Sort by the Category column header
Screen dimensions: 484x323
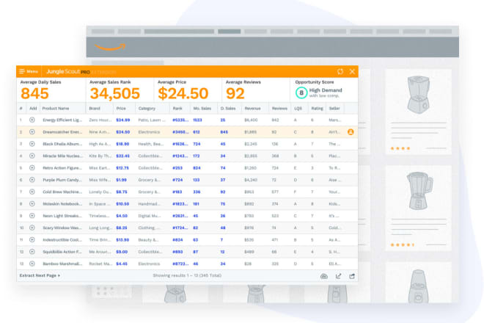[x=147, y=109]
